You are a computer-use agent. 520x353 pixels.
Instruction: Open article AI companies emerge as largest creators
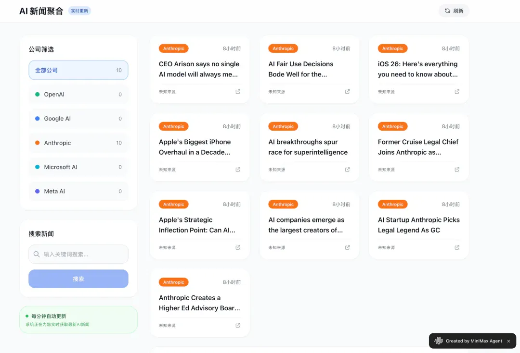pyautogui.click(x=306, y=225)
